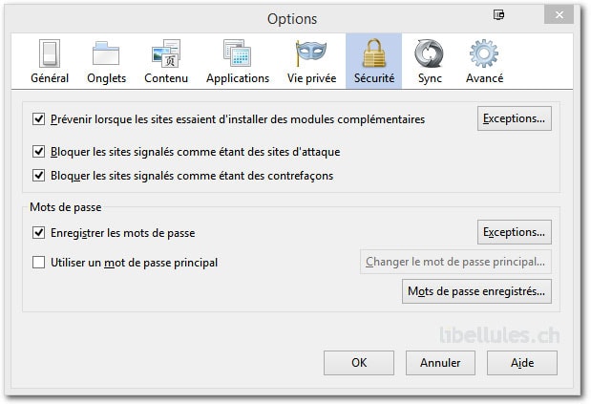Open the Général light switch icon

(50, 53)
